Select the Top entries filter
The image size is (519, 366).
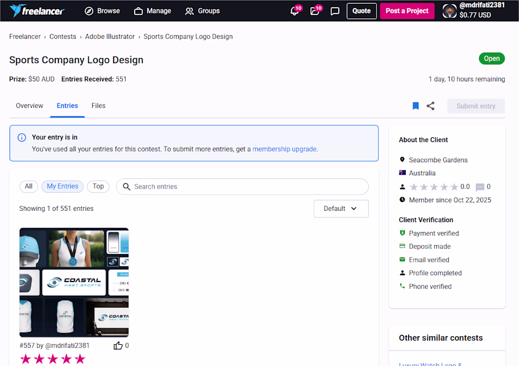98,186
